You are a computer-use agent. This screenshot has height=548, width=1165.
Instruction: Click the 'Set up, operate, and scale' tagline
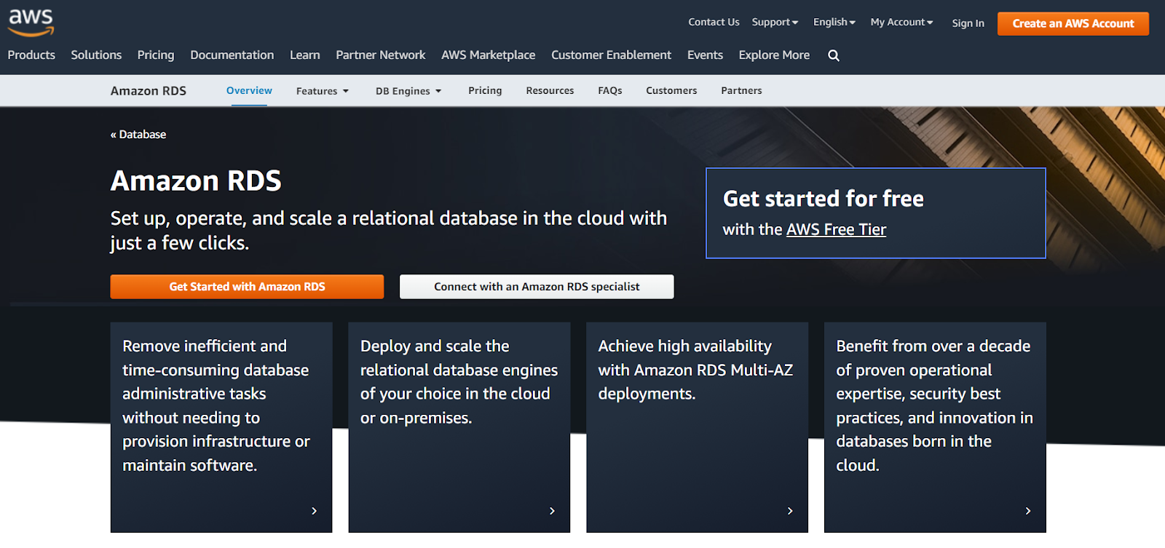pos(389,231)
